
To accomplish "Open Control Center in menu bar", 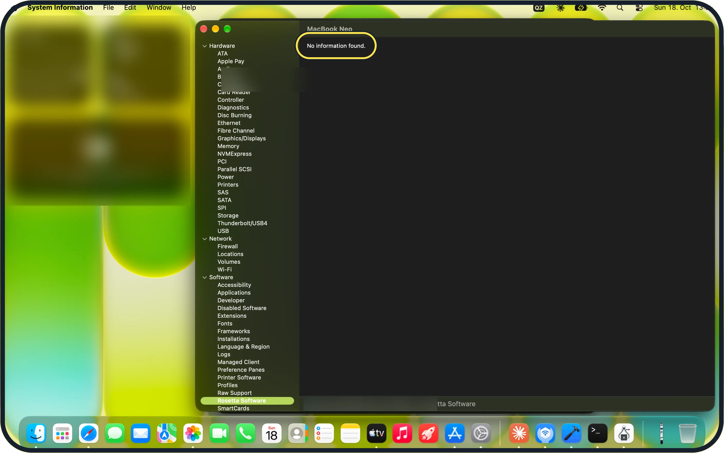I will tap(639, 8).
